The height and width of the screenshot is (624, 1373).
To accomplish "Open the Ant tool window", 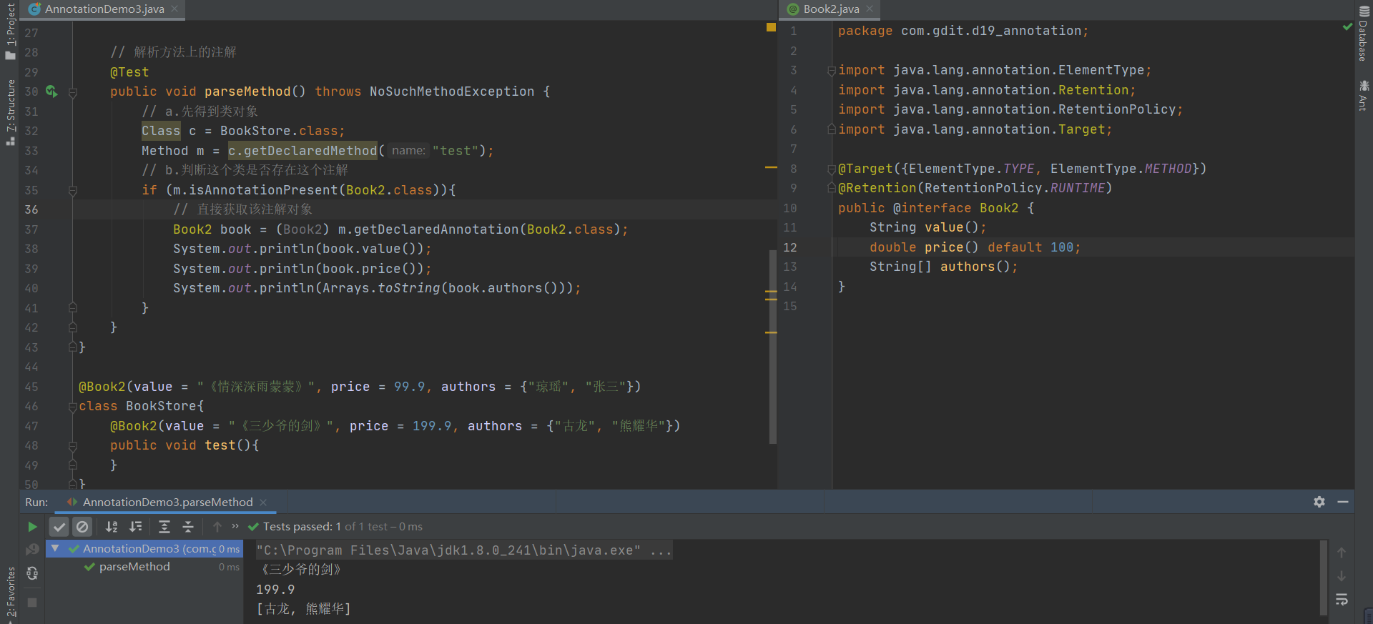I will (1363, 95).
